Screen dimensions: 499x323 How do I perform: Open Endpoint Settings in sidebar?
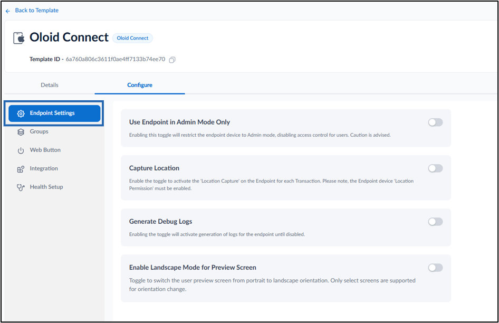54,113
